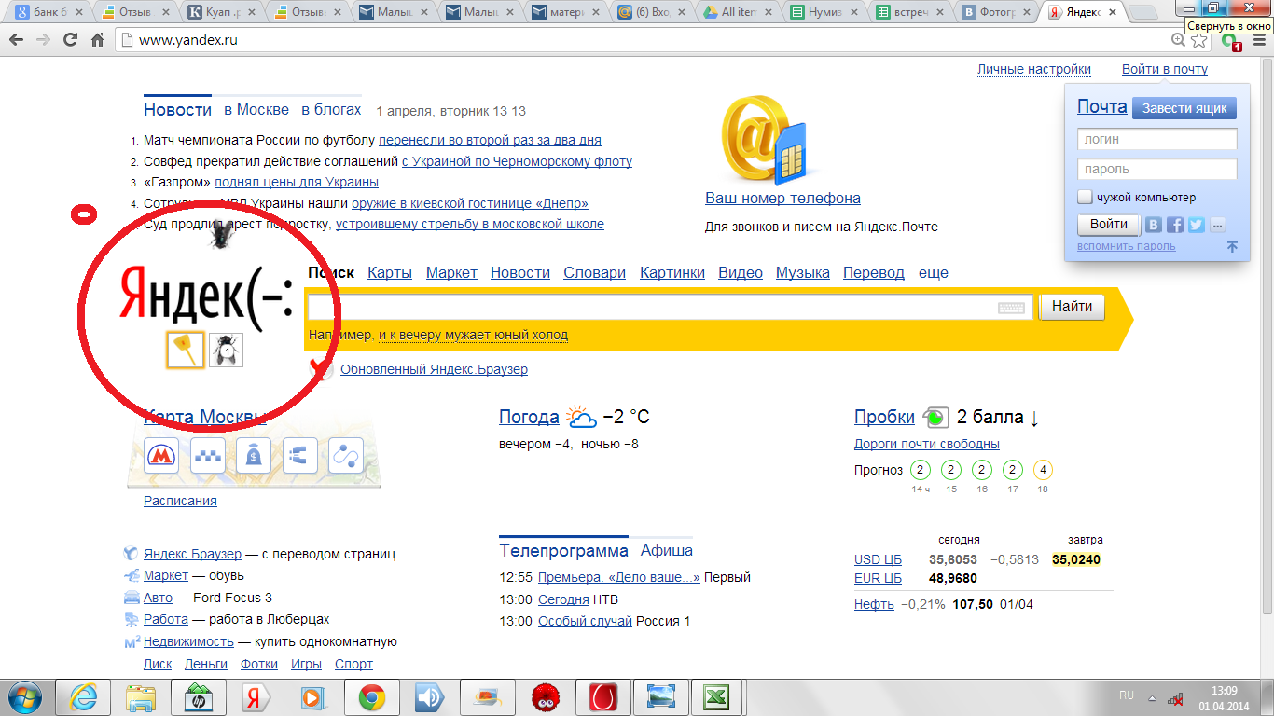Open the Обновлённый Яндекс.Браузер link
The width and height of the screenshot is (1274, 716).
click(x=434, y=369)
